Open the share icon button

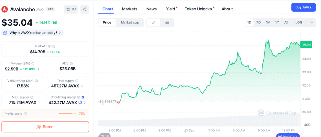click(85, 9)
